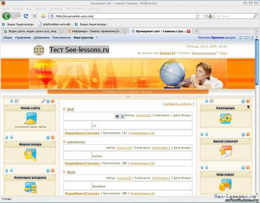Screen dimensions: 260x203
Task: Move Архив записей block up with arrow icon
Action: pyautogui.click(x=202, y=134)
